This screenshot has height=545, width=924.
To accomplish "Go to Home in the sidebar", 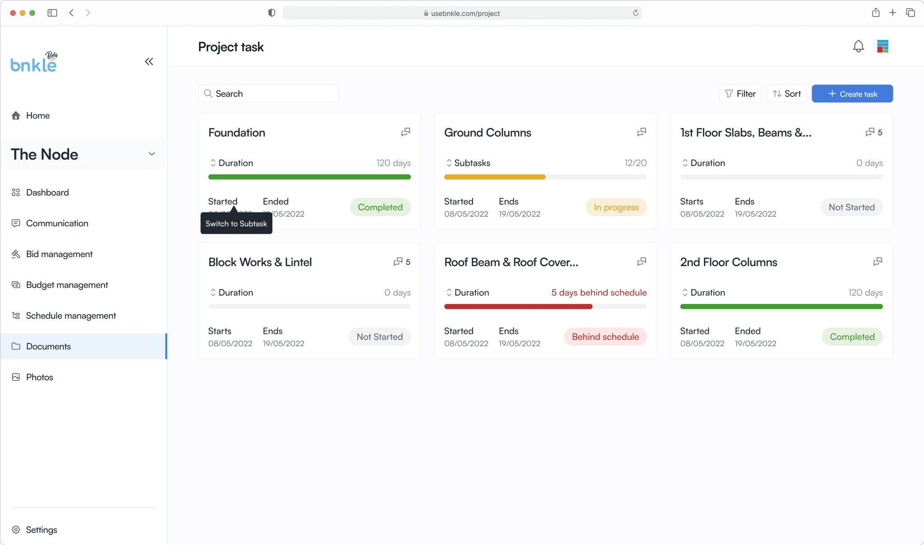I will pyautogui.click(x=84, y=115).
